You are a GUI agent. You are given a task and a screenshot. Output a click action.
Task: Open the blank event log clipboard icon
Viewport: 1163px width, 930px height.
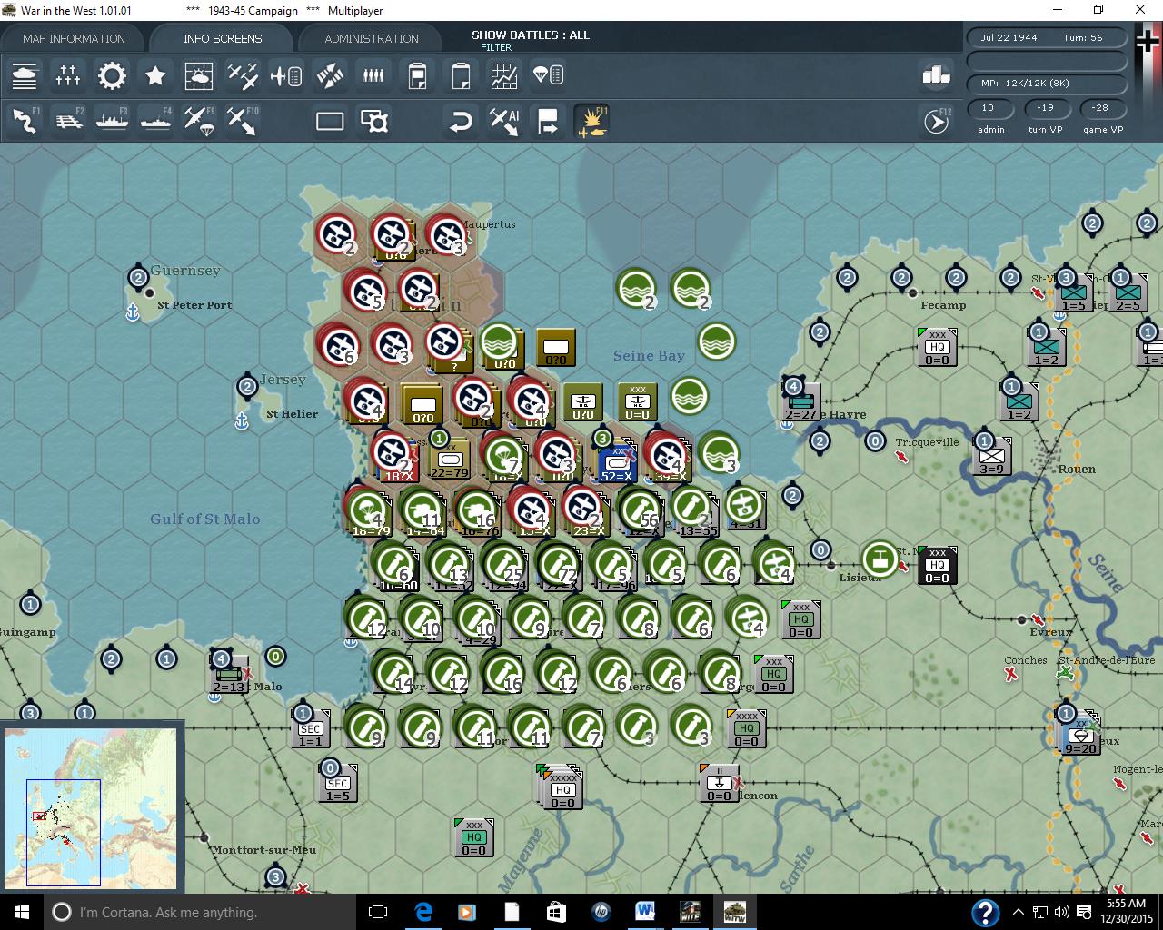click(461, 75)
